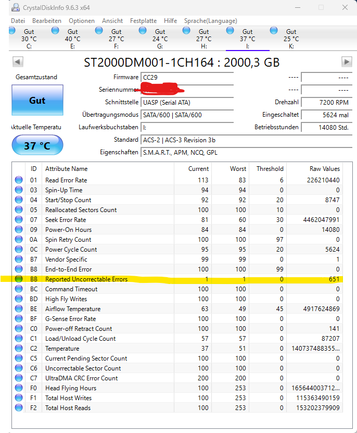The height and width of the screenshot is (433, 357).
Task: Select drive K: status orb
Action: tap(274, 30)
